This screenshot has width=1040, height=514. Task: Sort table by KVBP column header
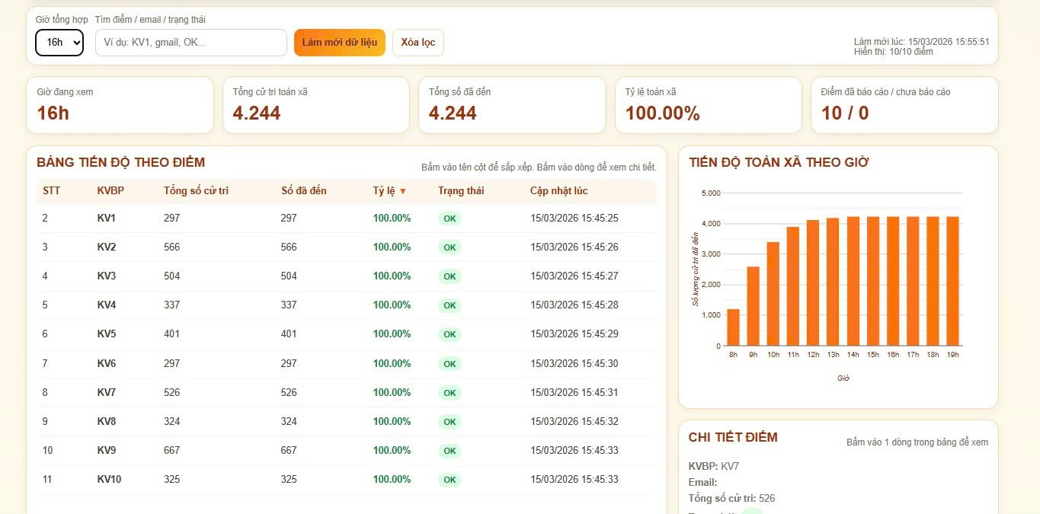click(x=110, y=191)
